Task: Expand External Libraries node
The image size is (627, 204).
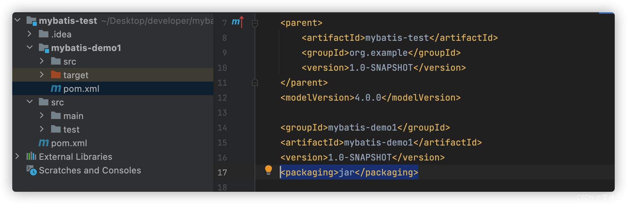Action: (17, 156)
